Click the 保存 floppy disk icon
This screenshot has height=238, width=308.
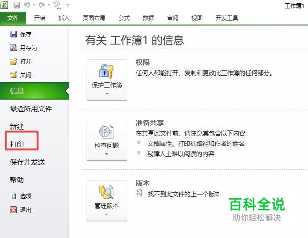[x=14, y=34]
